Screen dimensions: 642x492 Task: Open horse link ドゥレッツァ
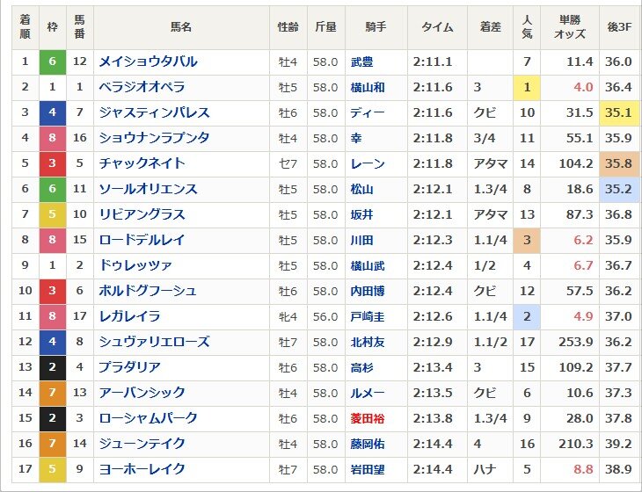coord(136,266)
